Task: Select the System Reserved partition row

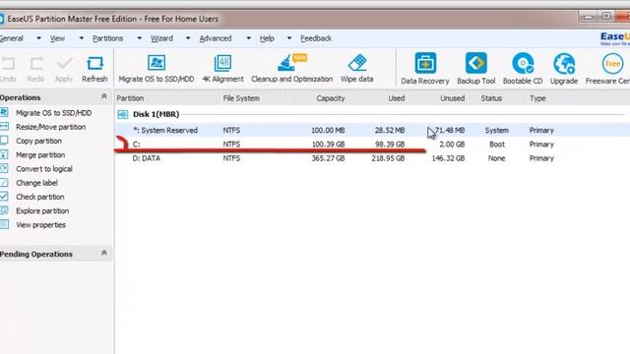Action: [x=372, y=130]
